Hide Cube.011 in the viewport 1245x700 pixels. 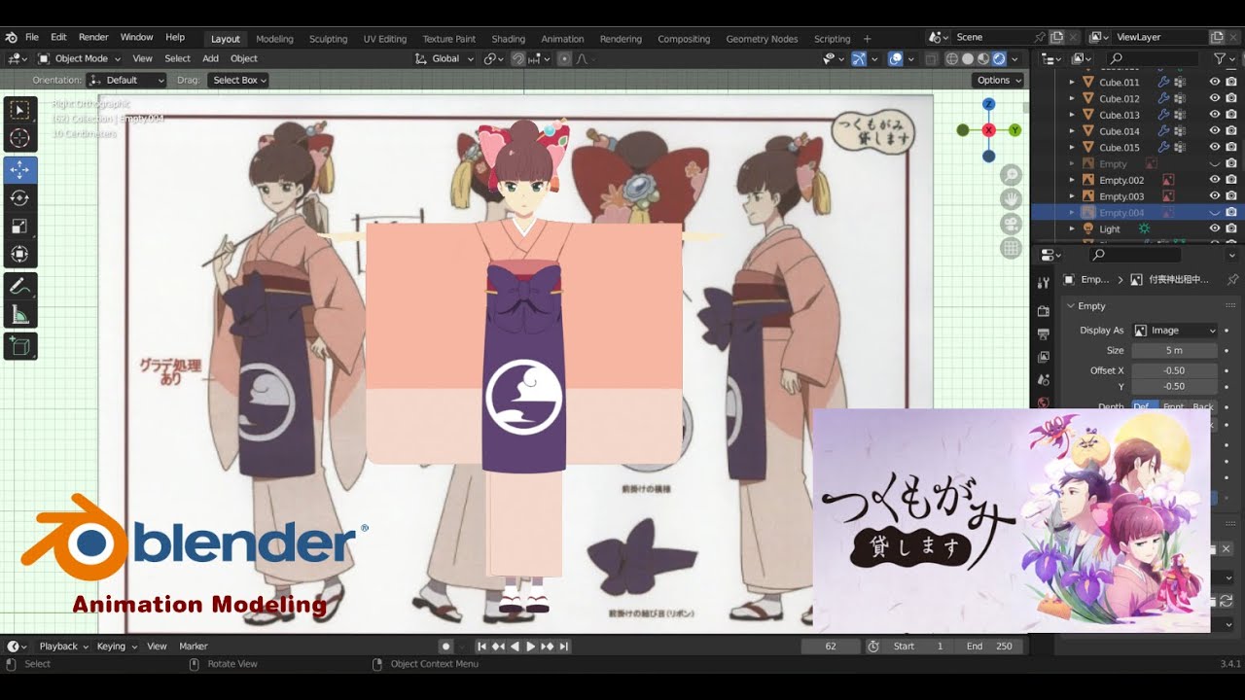coord(1215,83)
